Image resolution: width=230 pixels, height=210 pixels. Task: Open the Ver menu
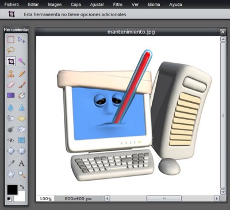coord(135,5)
